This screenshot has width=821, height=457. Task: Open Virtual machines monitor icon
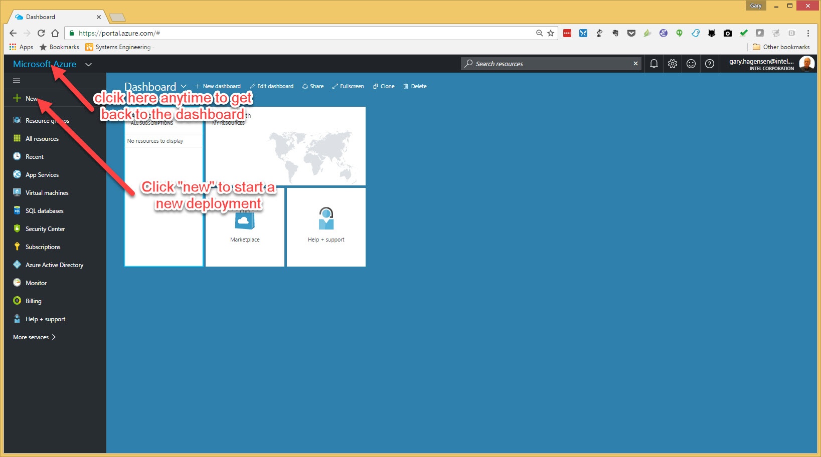pyautogui.click(x=17, y=192)
